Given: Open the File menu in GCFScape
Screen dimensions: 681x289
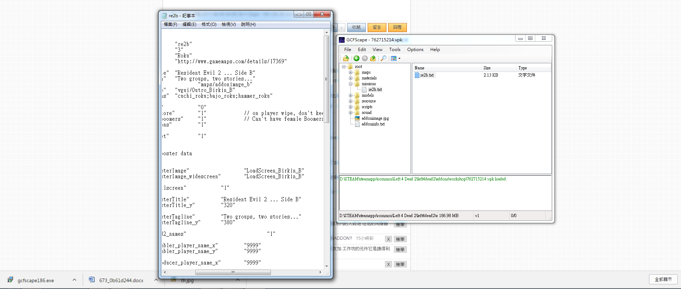Looking at the screenshot, I should click(x=348, y=50).
